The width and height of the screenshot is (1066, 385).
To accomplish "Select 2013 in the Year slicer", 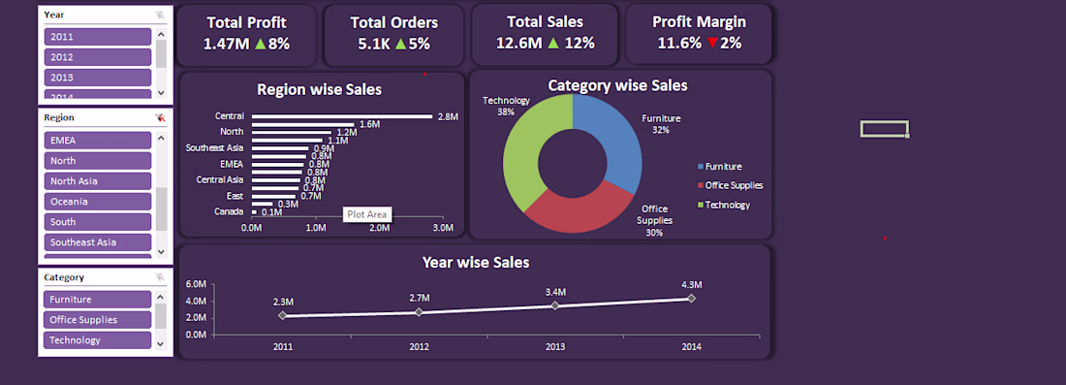I will (x=98, y=78).
